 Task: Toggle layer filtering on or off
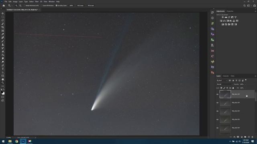[x=246, y=80]
